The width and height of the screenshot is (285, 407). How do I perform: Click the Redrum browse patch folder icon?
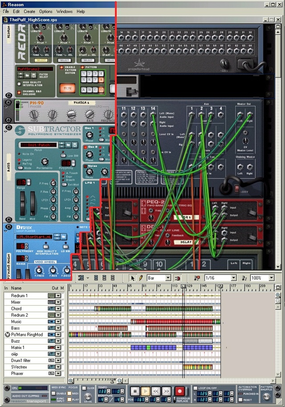(27, 76)
